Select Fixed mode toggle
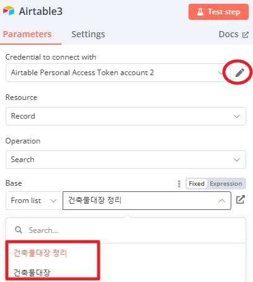The image size is (253, 282). coord(197,184)
